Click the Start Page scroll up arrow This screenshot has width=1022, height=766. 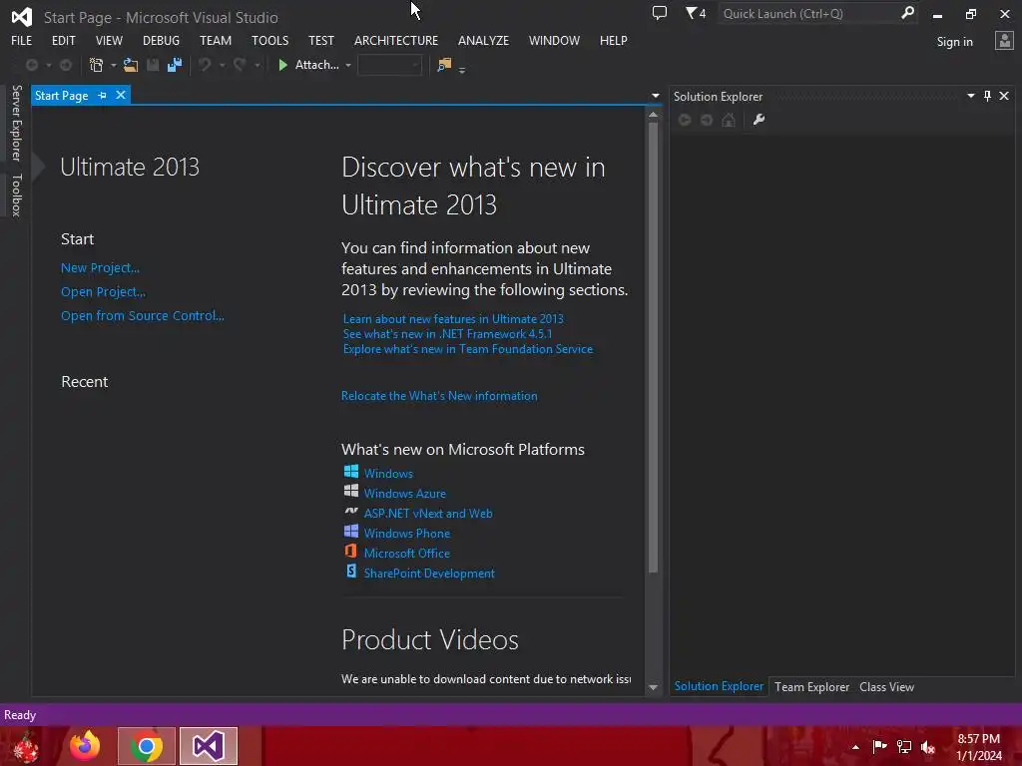[653, 115]
